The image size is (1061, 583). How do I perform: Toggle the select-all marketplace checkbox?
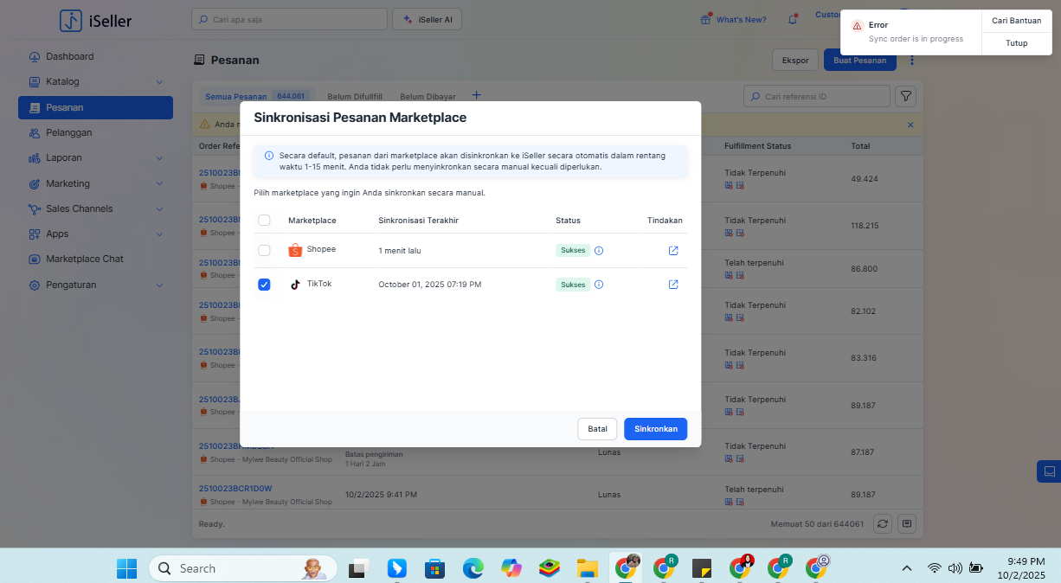click(264, 221)
